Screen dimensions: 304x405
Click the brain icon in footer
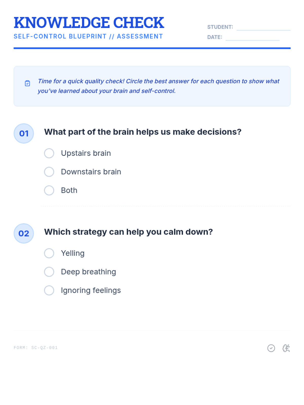pos(286,348)
